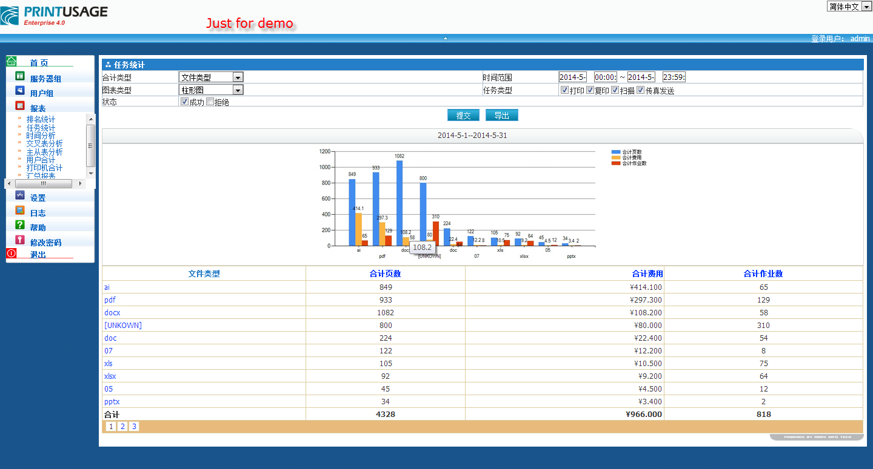Select 用户合计 in the report submenu
The width and height of the screenshot is (873, 469).
click(41, 160)
